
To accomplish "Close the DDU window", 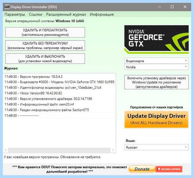I will click(x=185, y=7).
